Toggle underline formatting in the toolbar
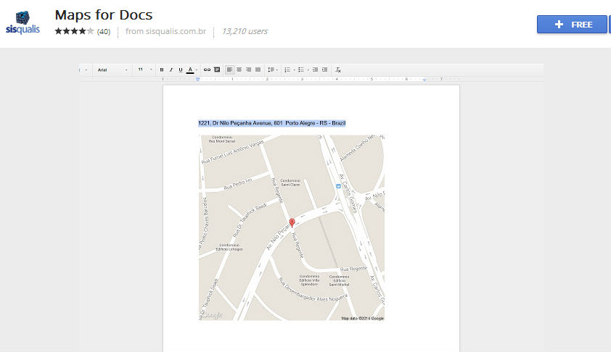Image resolution: width=611 pixels, height=352 pixels. click(x=181, y=70)
